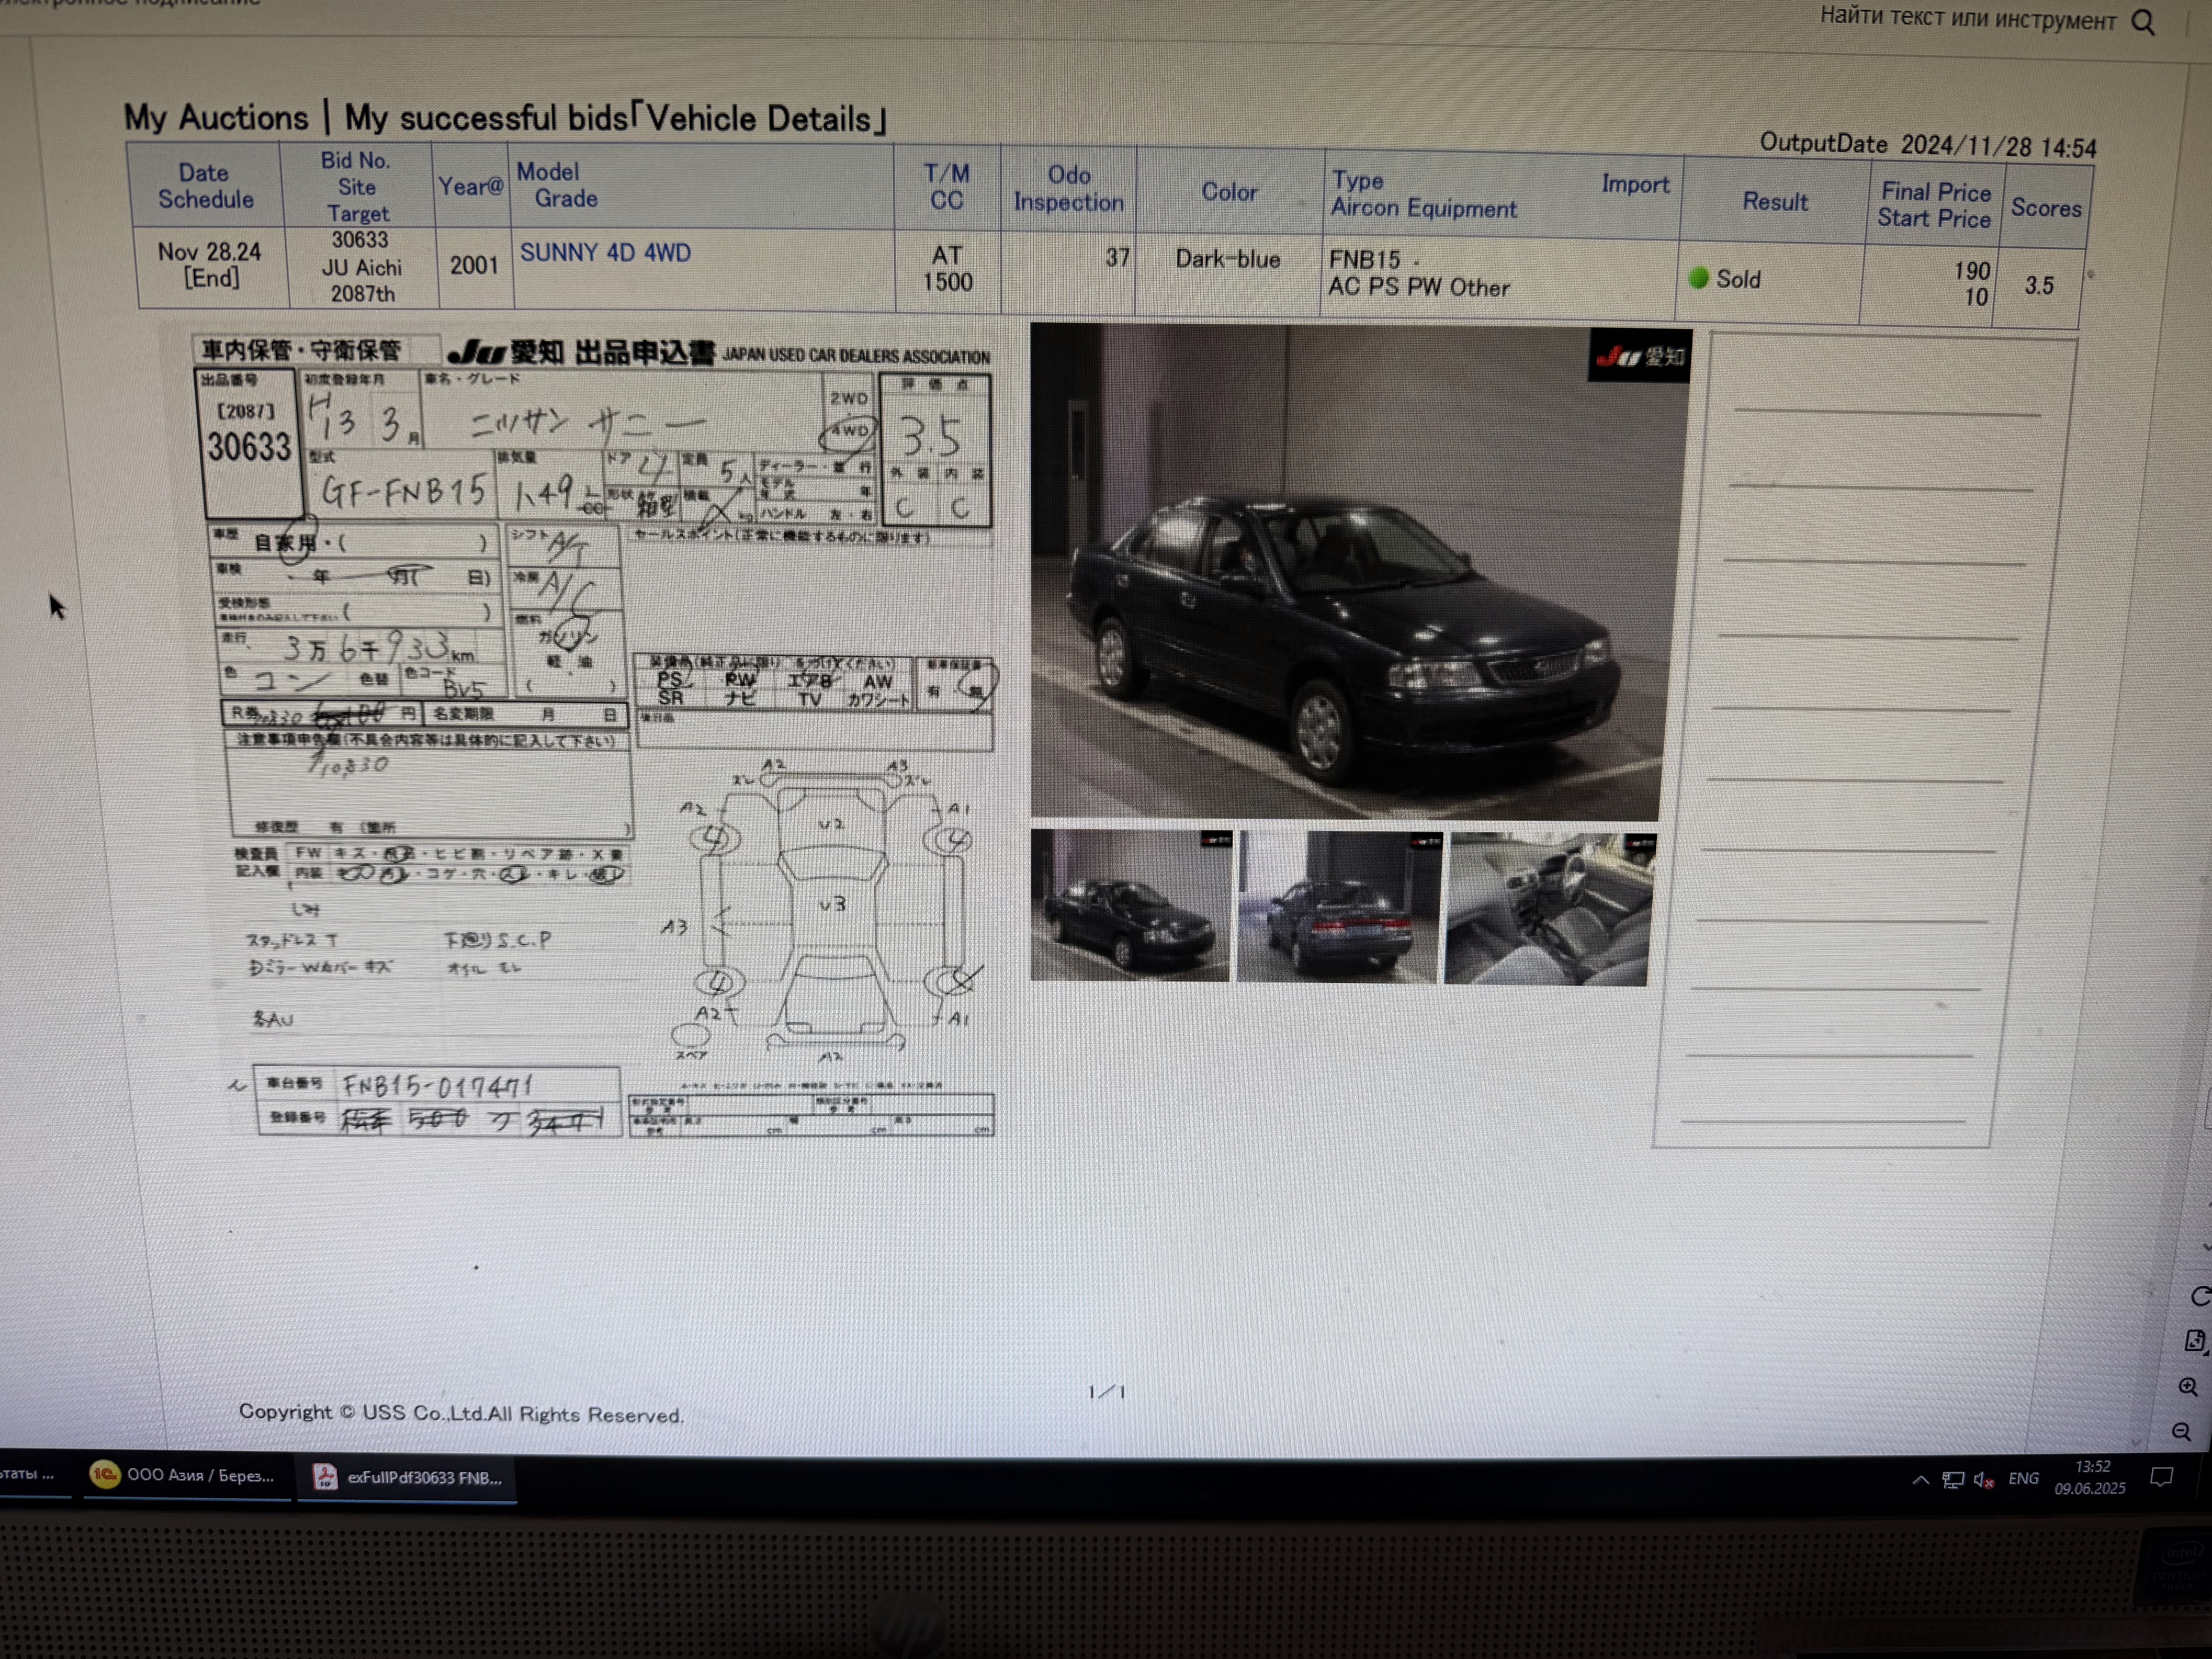Show hidden tray icons with the chevron
Image resolution: width=2212 pixels, height=1659 pixels.
coord(1920,1480)
